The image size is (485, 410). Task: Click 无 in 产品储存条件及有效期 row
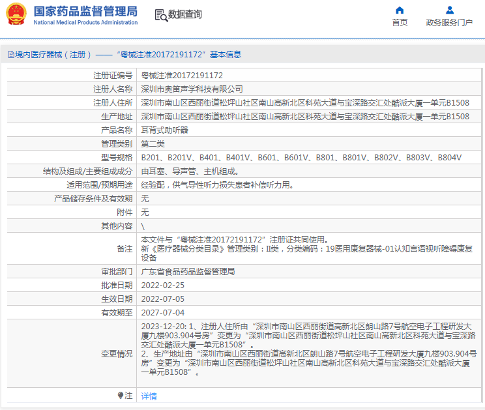[x=145, y=199]
